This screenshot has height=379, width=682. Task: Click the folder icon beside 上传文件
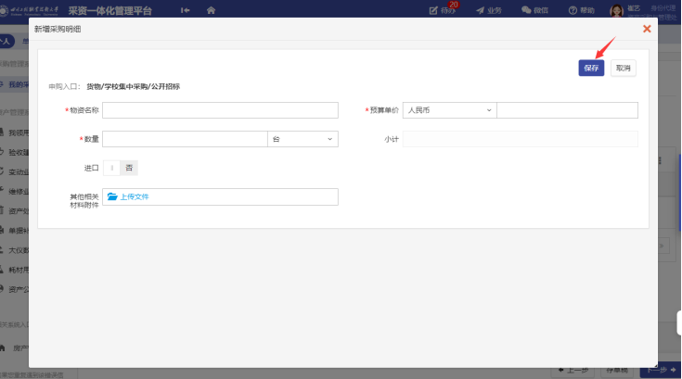pyautogui.click(x=112, y=196)
